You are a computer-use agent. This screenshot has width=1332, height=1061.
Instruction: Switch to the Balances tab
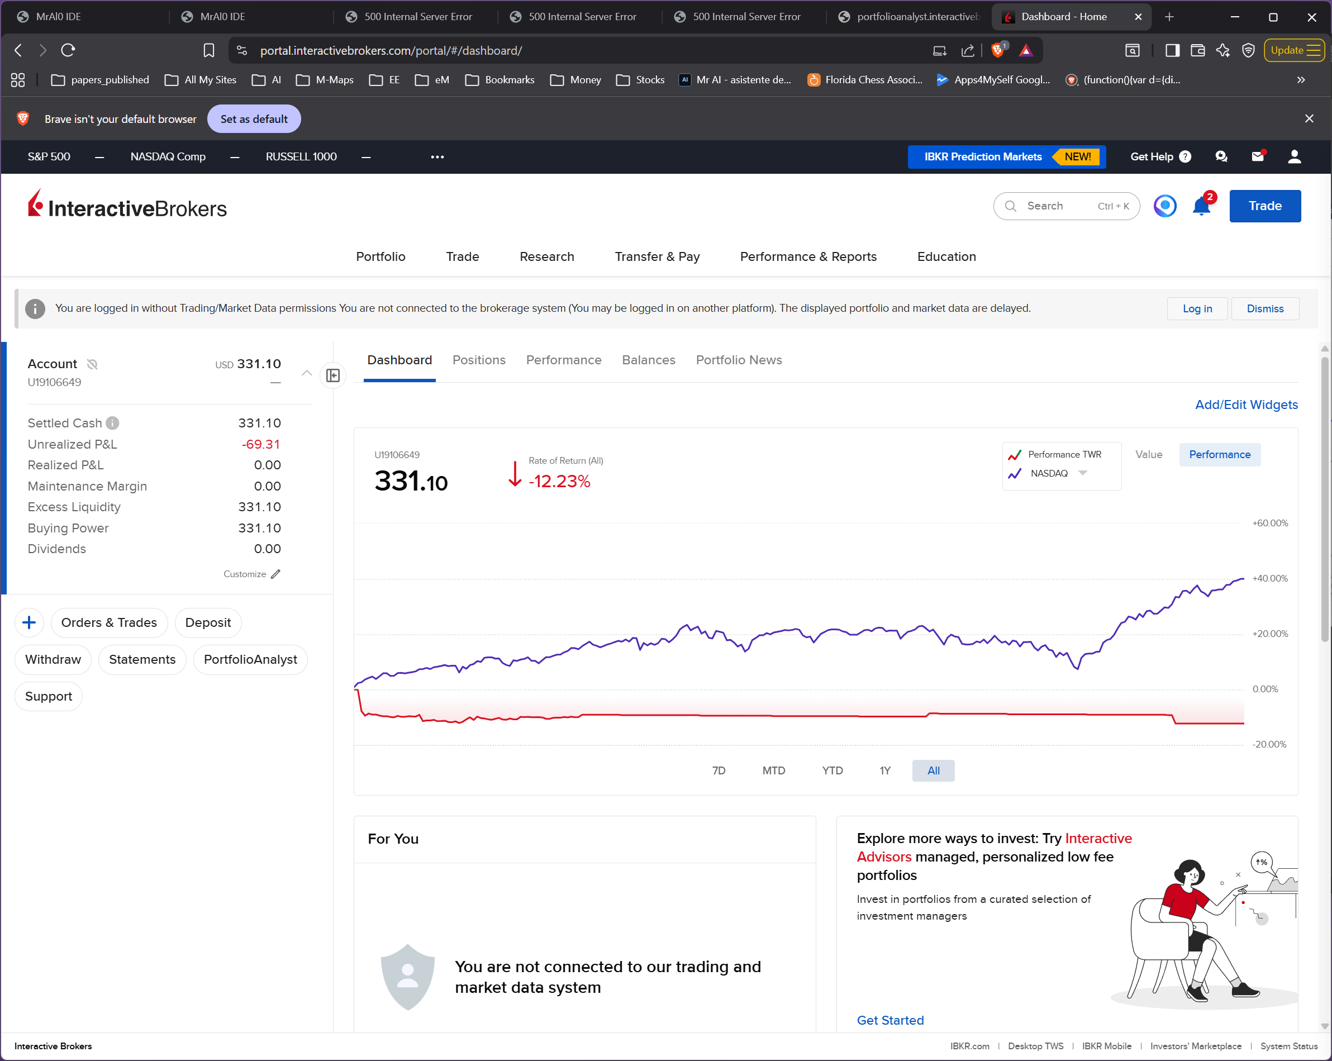click(x=648, y=360)
